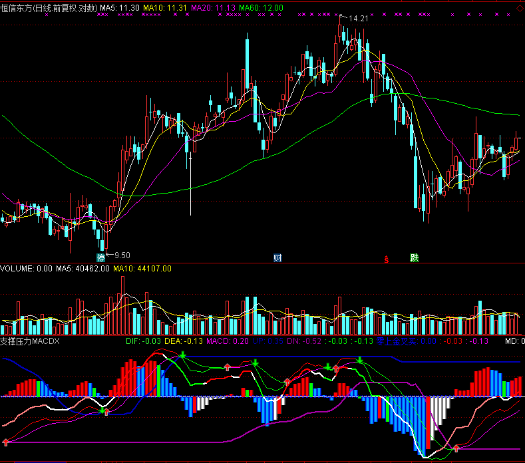Image resolution: width=525 pixels, height=463 pixels.
Task: Click the red $ marker icon
Action: click(385, 258)
